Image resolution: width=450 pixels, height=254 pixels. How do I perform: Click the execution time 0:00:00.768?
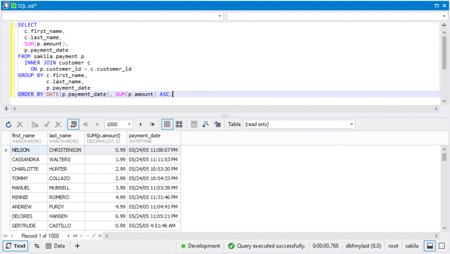point(325,246)
